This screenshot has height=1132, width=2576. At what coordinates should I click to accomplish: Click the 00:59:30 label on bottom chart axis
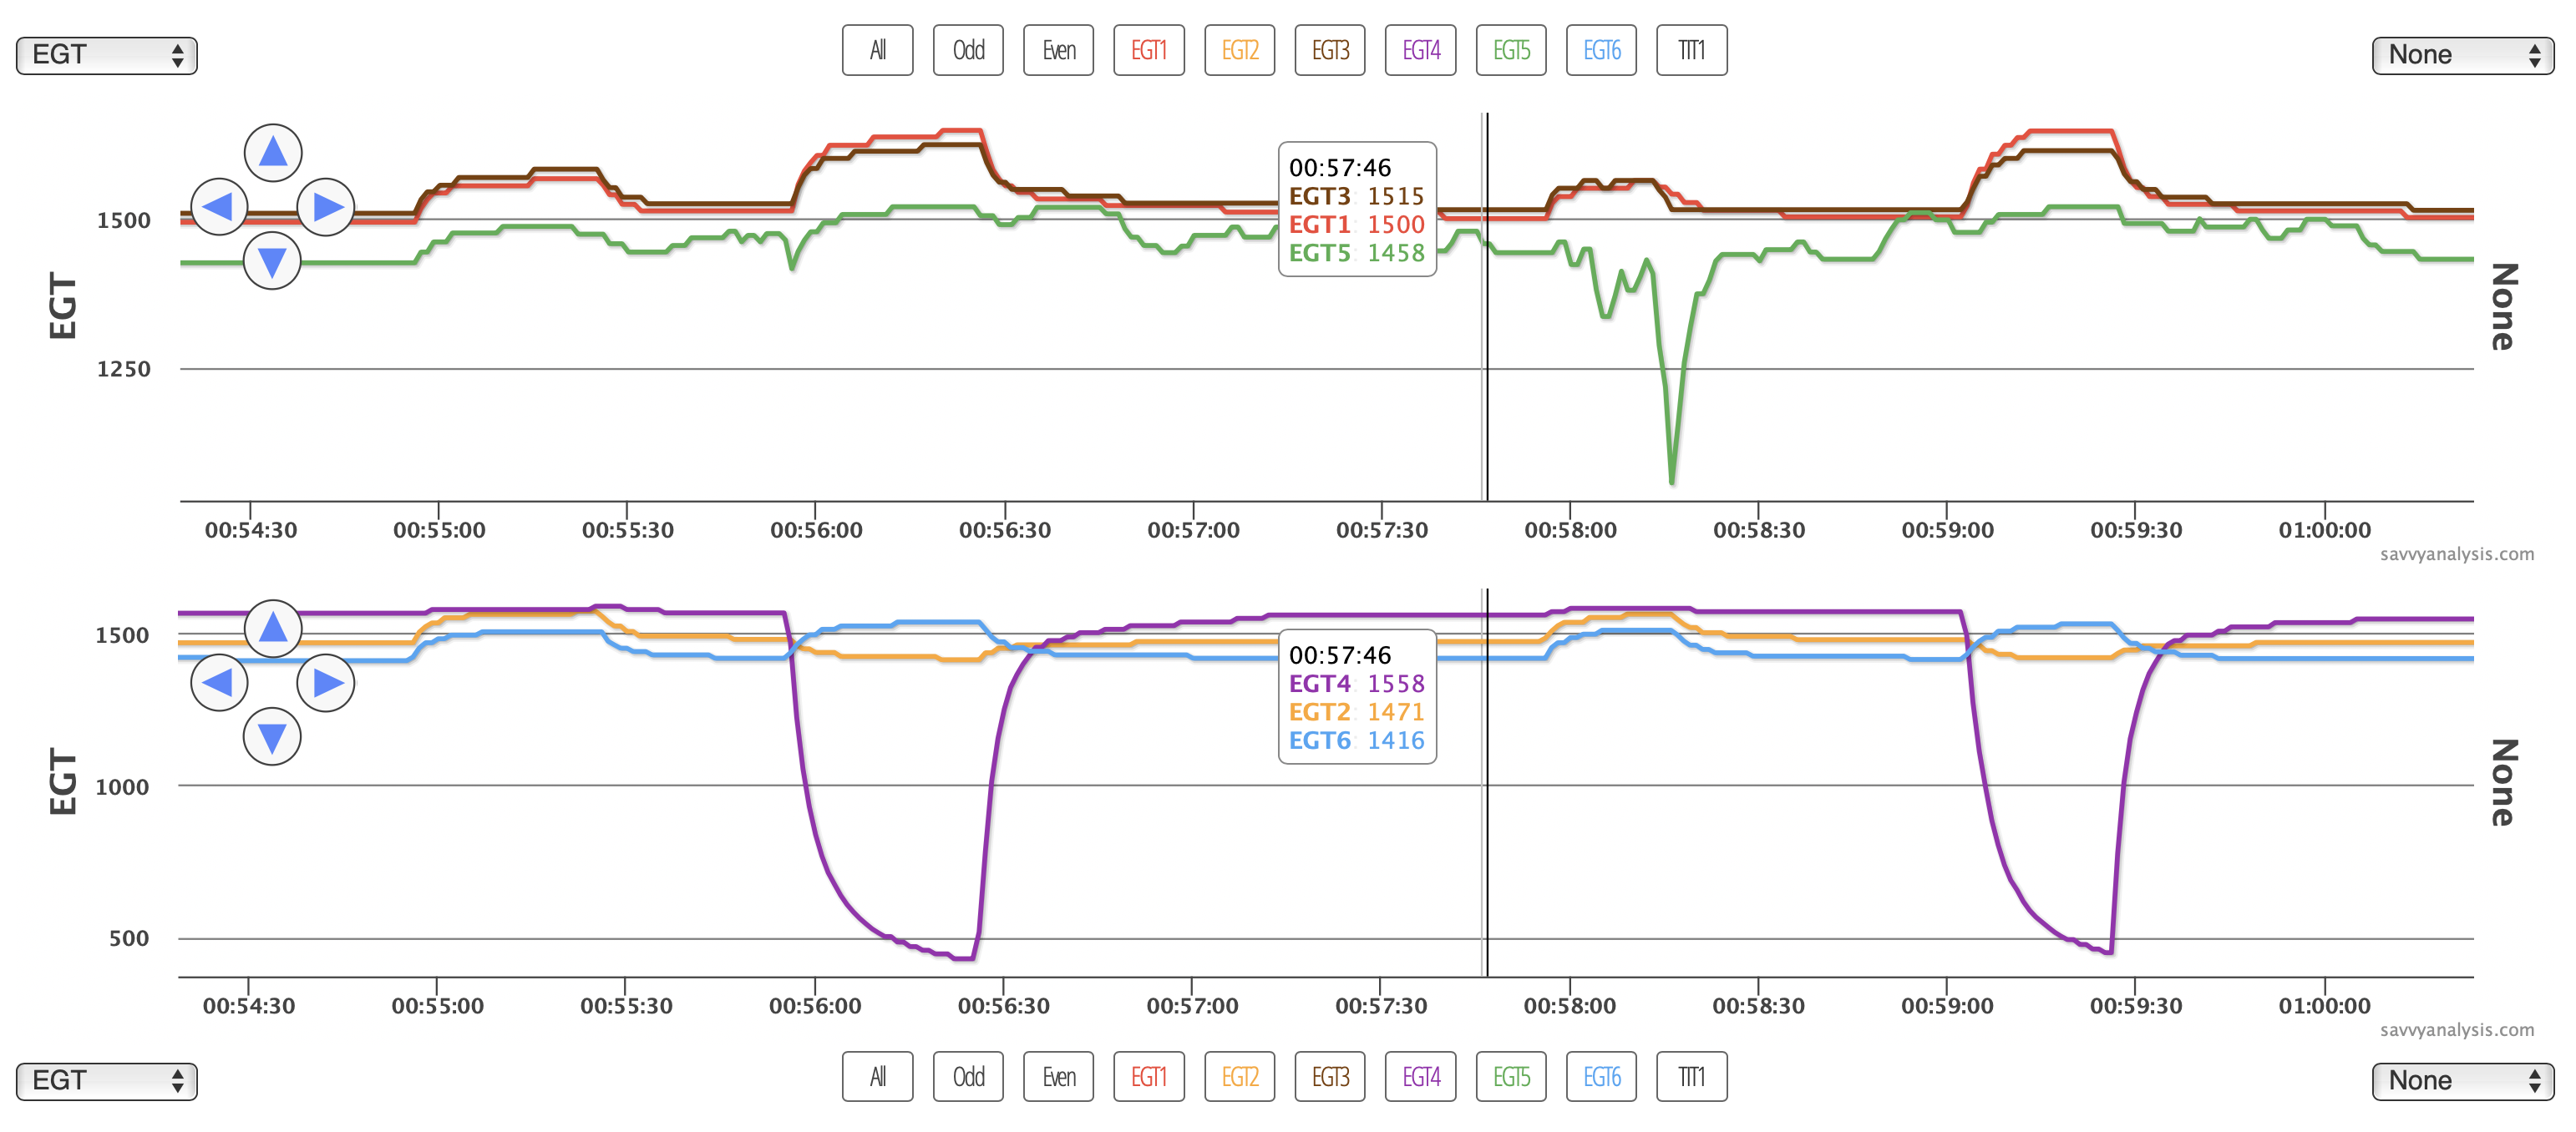click(2135, 1006)
